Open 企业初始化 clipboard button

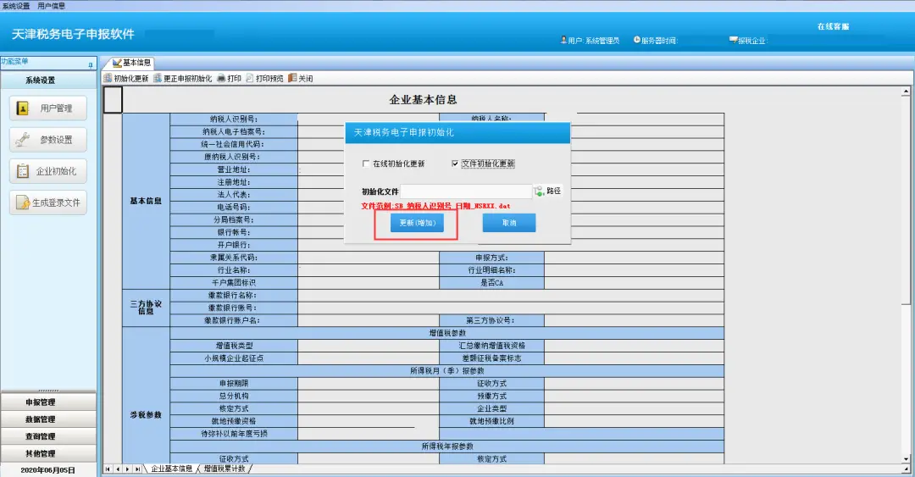coord(48,171)
